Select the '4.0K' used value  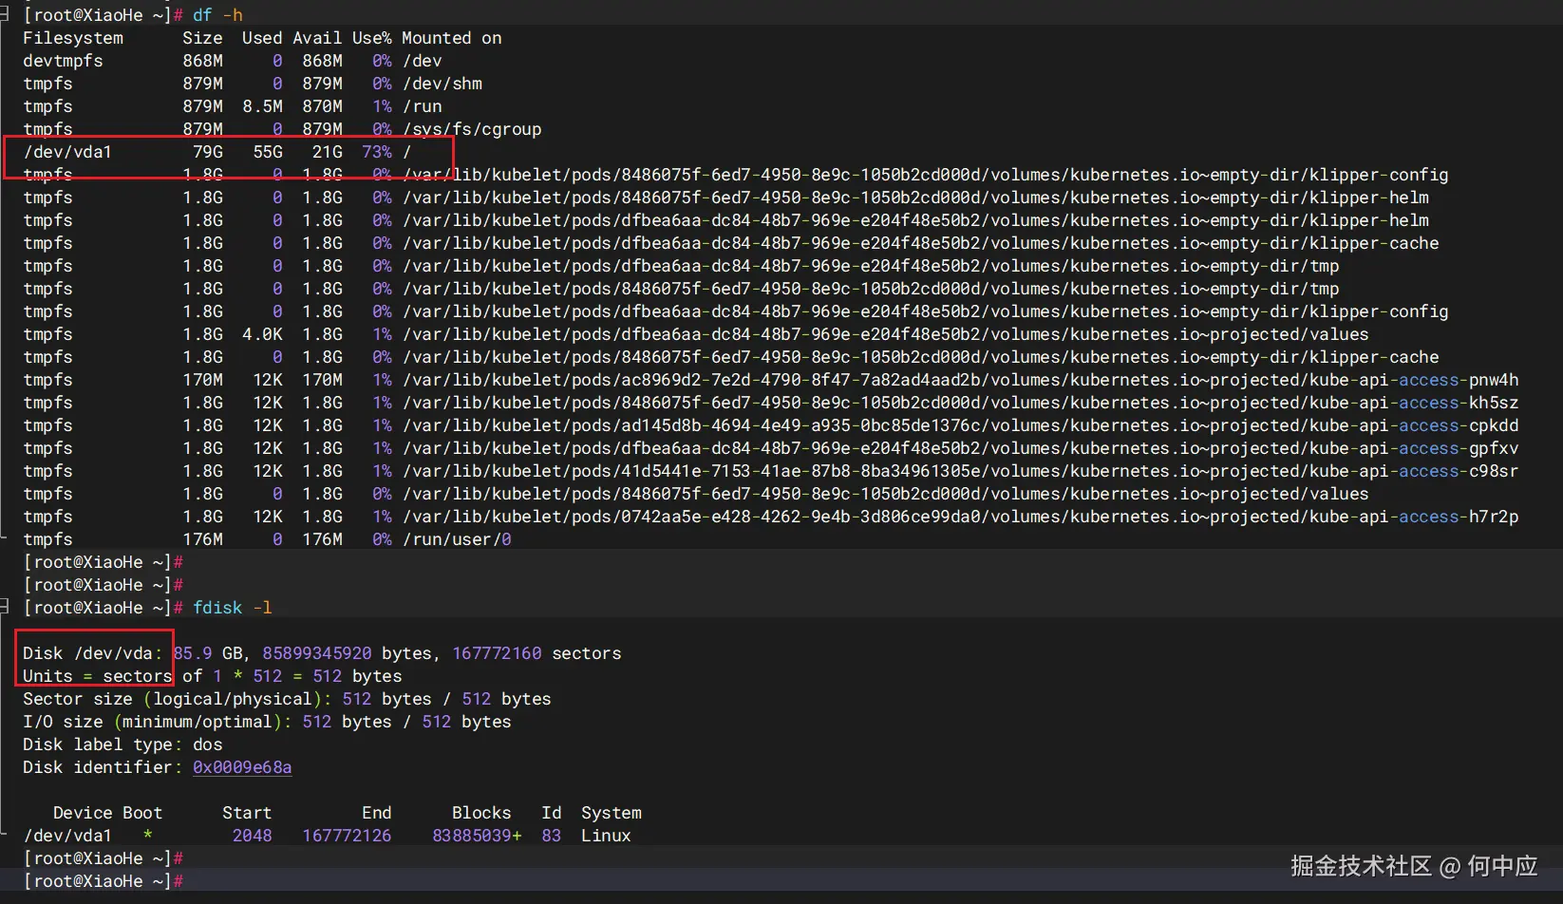pos(262,334)
